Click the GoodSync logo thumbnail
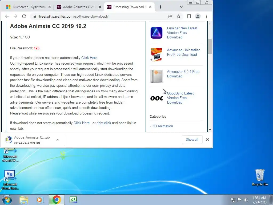Screen dimensions: 273x205 pyautogui.click(x=156, y=98)
